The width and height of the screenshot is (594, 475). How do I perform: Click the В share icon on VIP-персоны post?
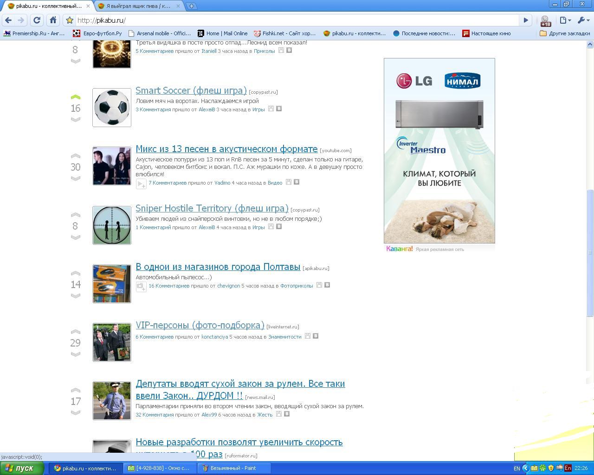pos(316,336)
